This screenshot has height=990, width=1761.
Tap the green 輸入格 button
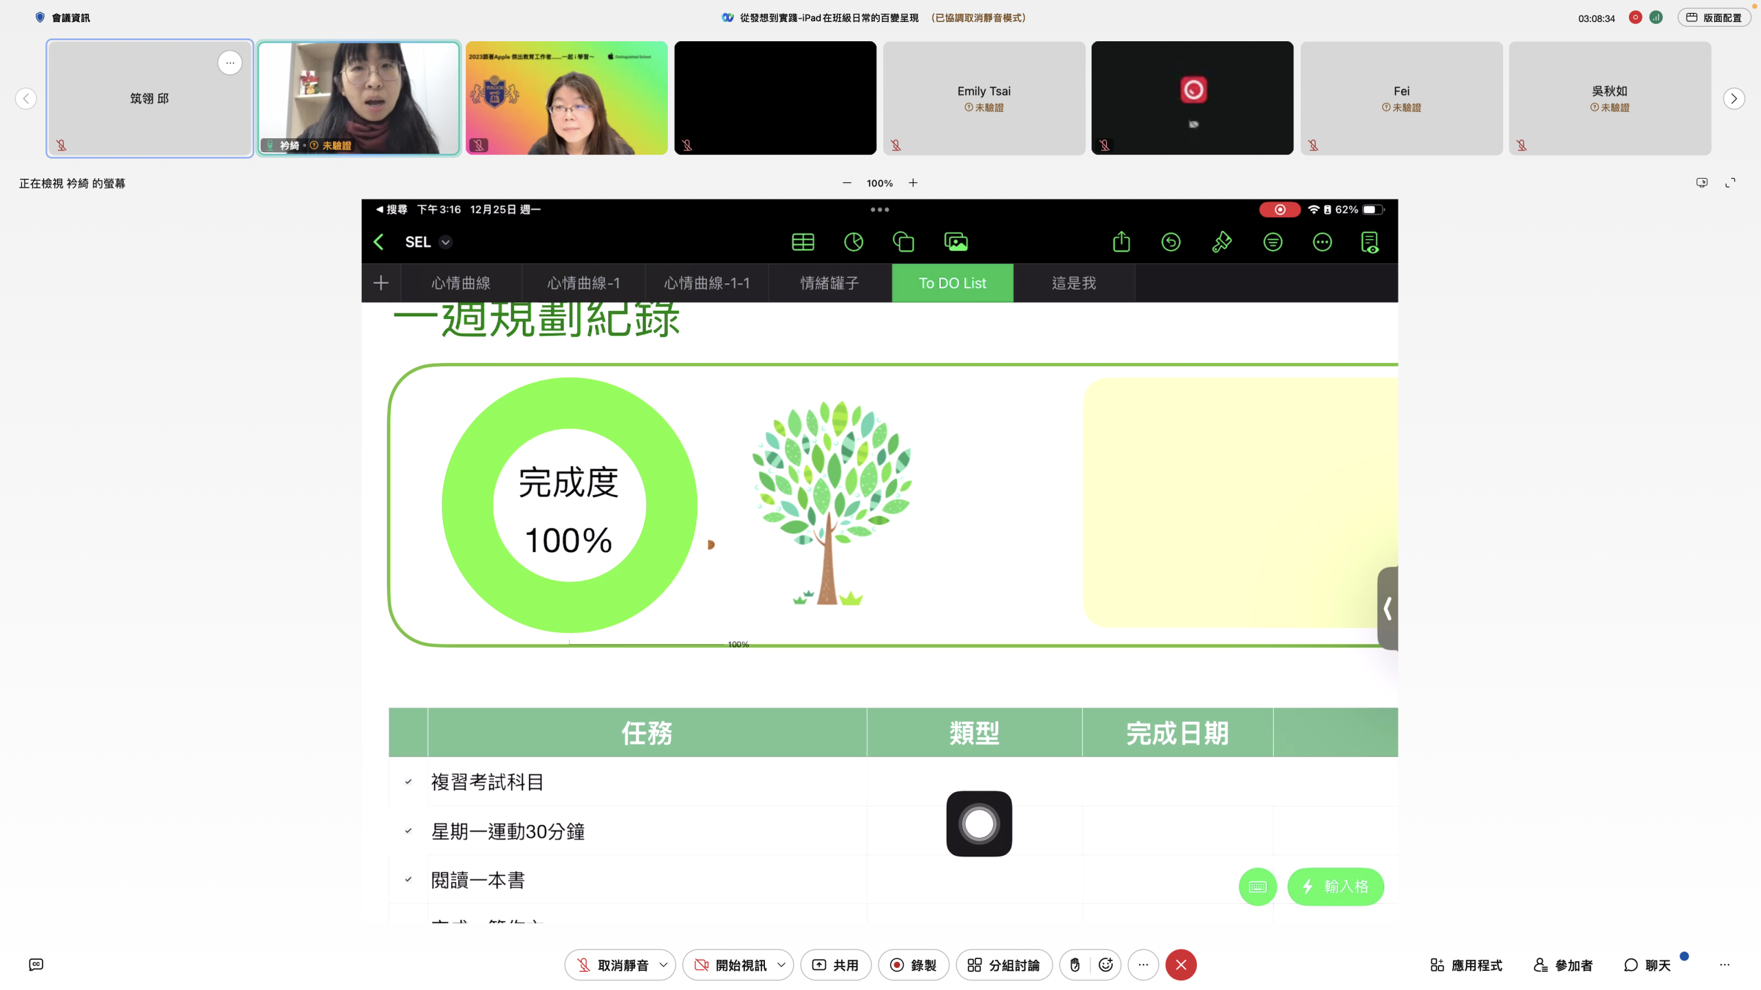click(x=1335, y=886)
